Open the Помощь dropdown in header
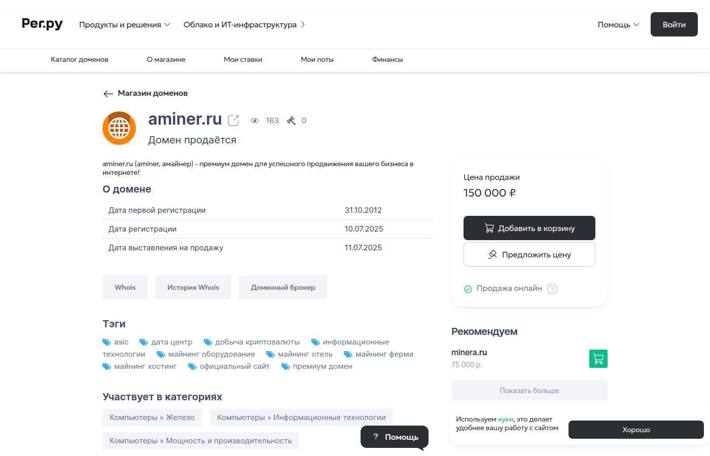The height and width of the screenshot is (456, 710). (618, 24)
